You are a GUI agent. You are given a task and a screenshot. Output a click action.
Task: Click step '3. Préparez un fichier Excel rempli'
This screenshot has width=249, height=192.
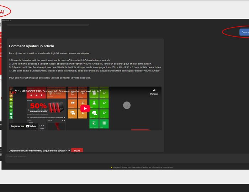[85, 67]
